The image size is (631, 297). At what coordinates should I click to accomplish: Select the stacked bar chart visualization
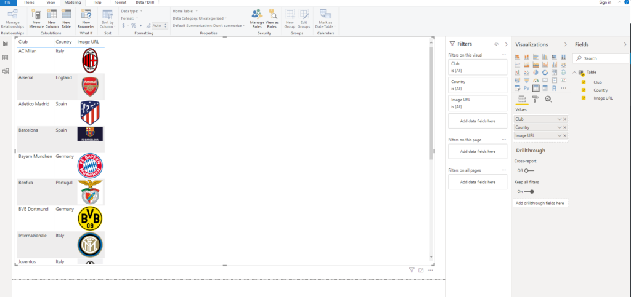coord(518,57)
